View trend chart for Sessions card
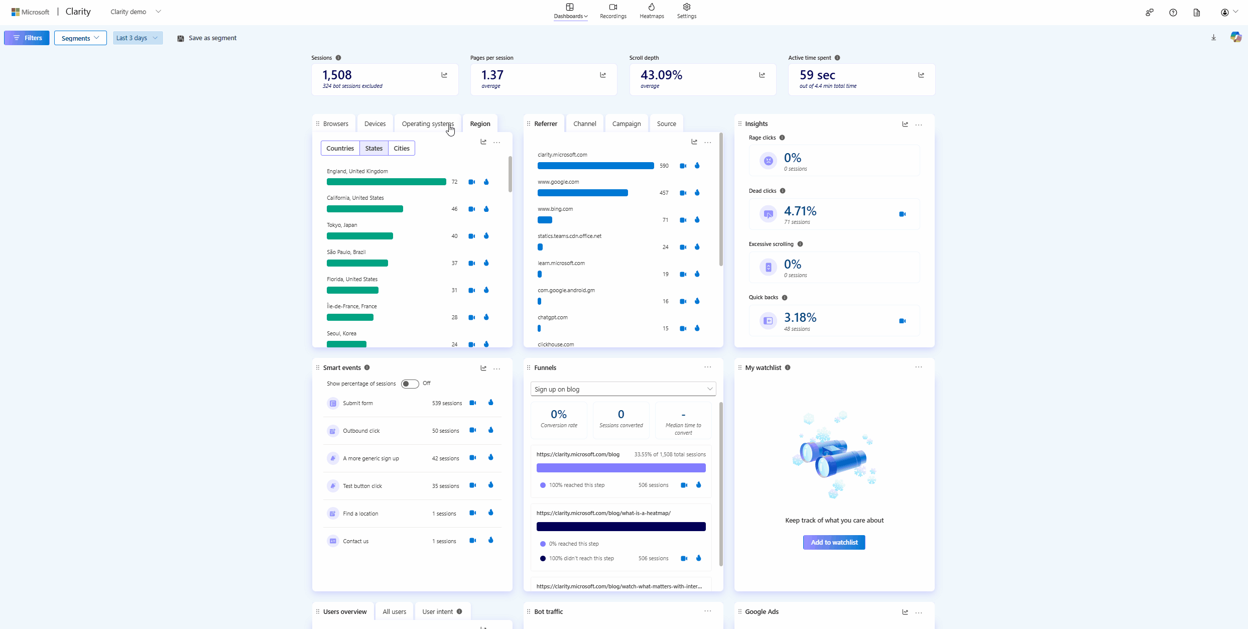Viewport: 1248px width, 629px height. pyautogui.click(x=444, y=75)
